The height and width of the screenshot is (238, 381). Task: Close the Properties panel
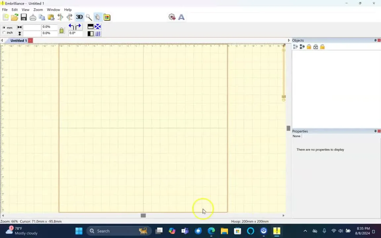(379, 131)
